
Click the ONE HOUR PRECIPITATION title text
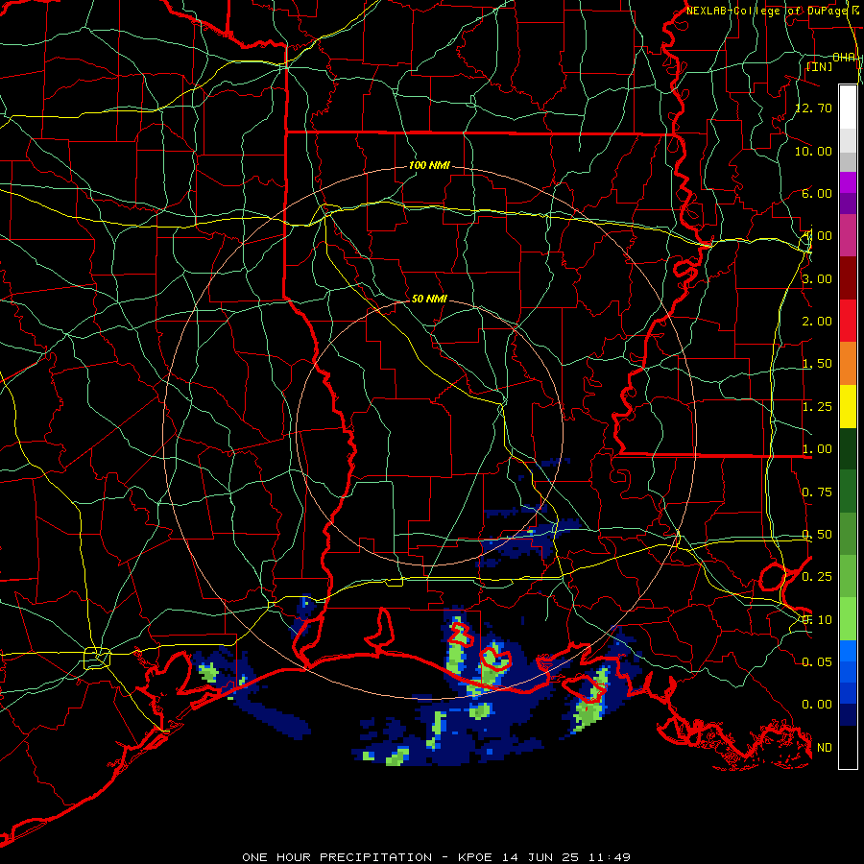[x=337, y=857]
